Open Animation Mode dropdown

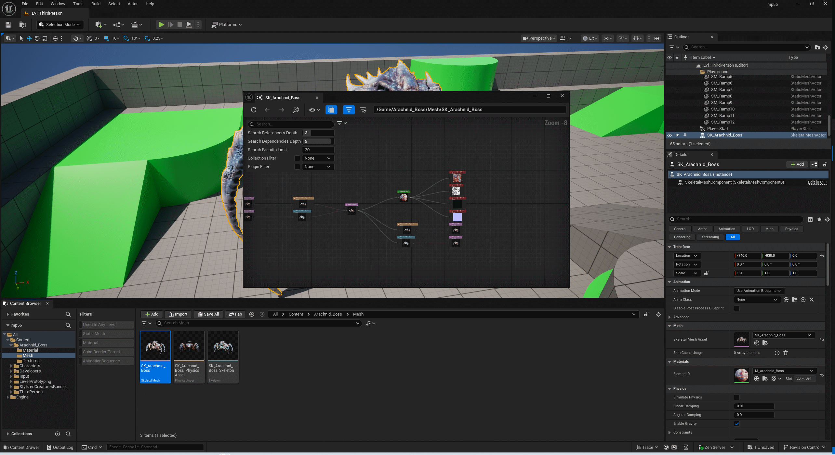pyautogui.click(x=758, y=291)
